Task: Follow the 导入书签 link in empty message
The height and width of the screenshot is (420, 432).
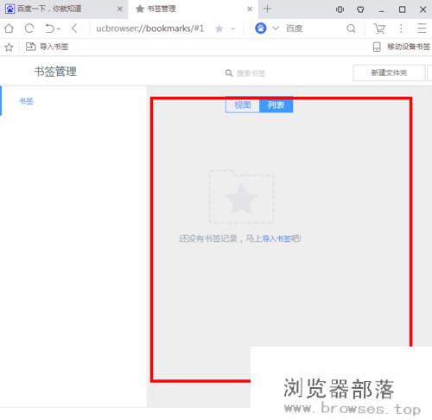Action: (276, 239)
